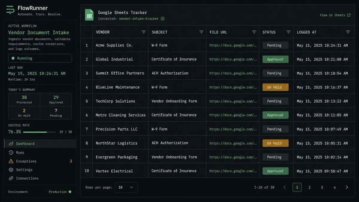Click the Approved badge for Global Industrial
The height and width of the screenshot is (202, 359).
click(276, 59)
